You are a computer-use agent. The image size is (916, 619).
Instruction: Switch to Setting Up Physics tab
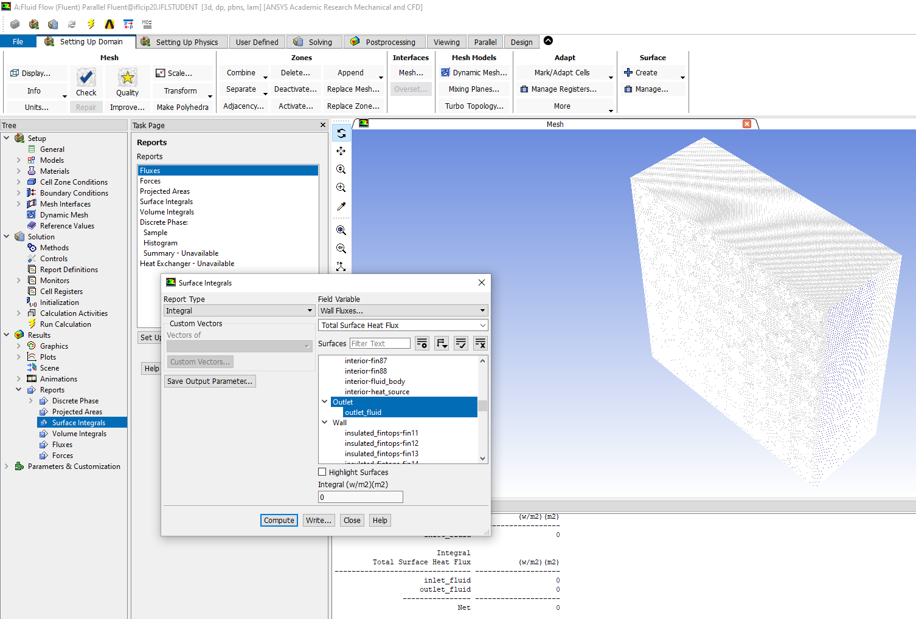click(x=181, y=42)
